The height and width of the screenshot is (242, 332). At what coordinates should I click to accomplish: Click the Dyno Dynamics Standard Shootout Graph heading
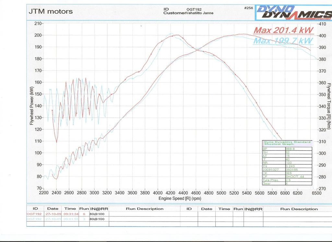287,143
